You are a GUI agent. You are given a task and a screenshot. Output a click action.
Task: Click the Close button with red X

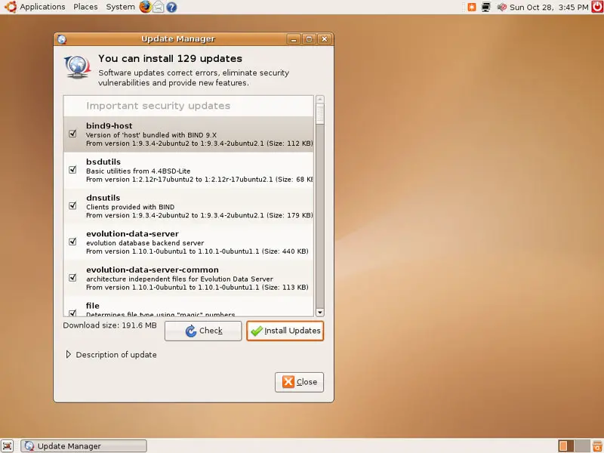pos(299,382)
